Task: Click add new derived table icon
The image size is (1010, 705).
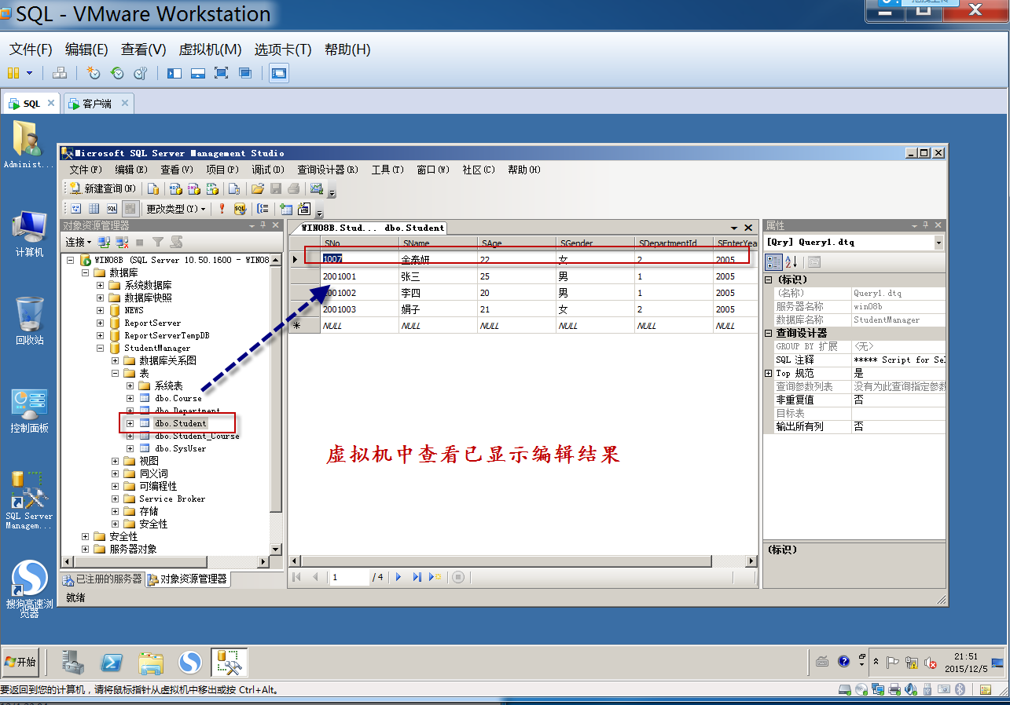Action: coord(304,209)
